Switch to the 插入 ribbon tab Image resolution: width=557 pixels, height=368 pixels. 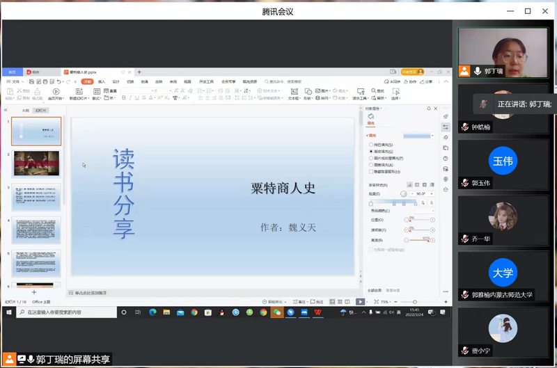(102, 82)
